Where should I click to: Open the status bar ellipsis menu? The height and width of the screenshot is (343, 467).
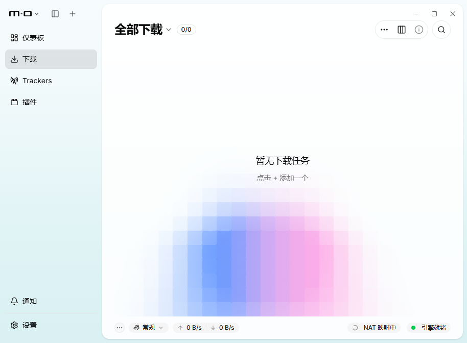[120, 328]
